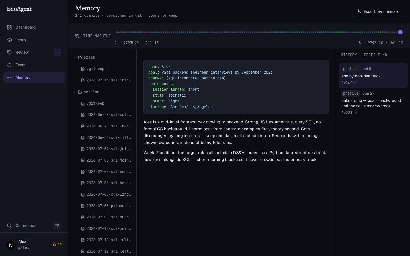Select the onboarding commit 3e221ac

click(373, 103)
